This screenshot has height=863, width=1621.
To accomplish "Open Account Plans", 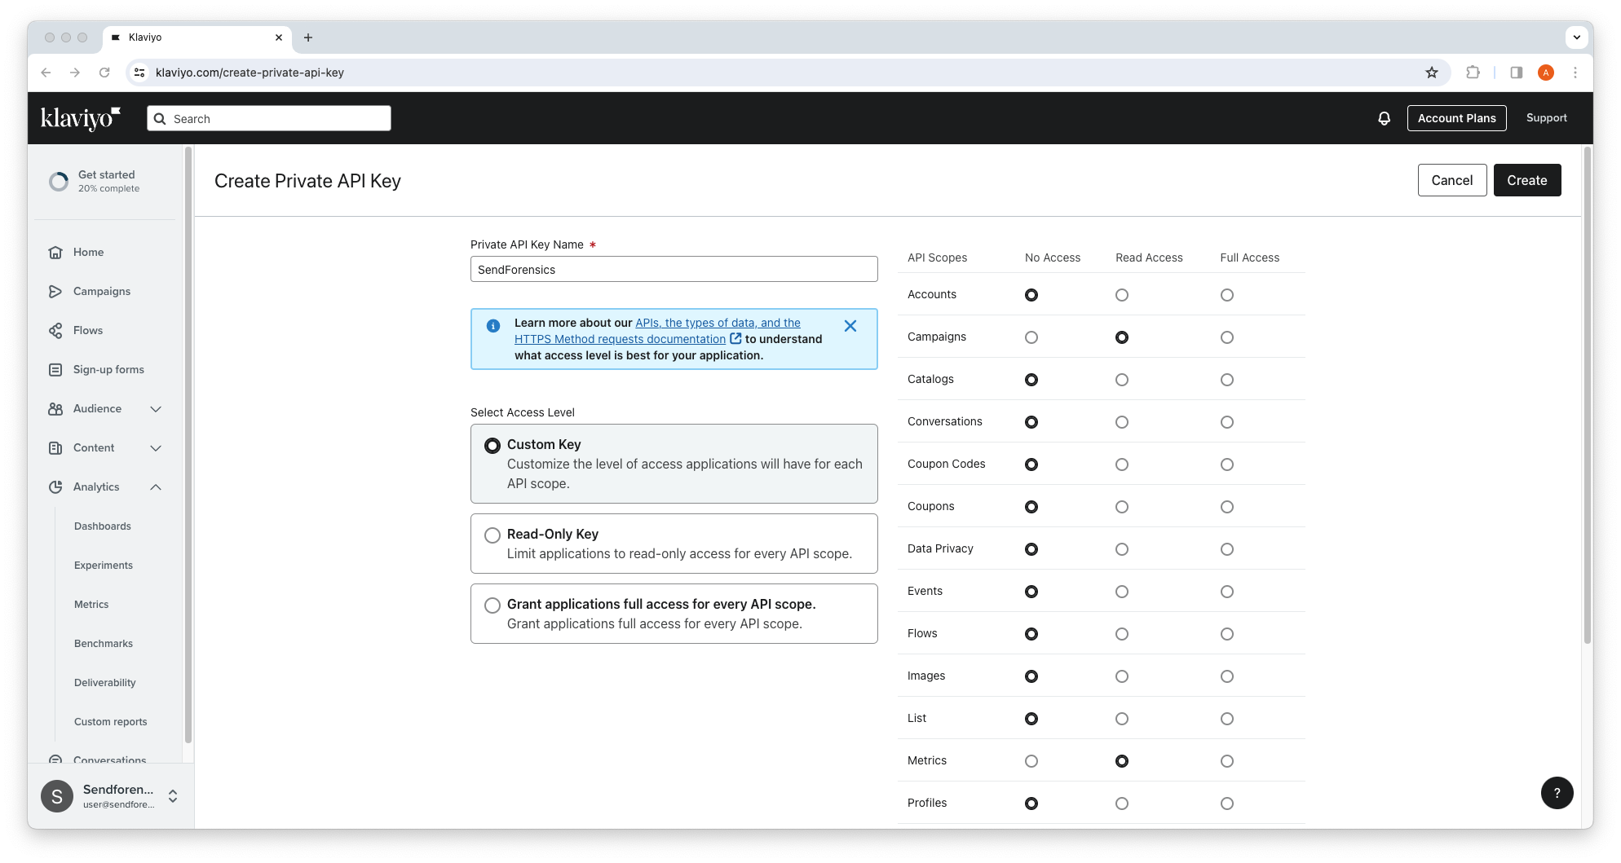I will tap(1457, 118).
